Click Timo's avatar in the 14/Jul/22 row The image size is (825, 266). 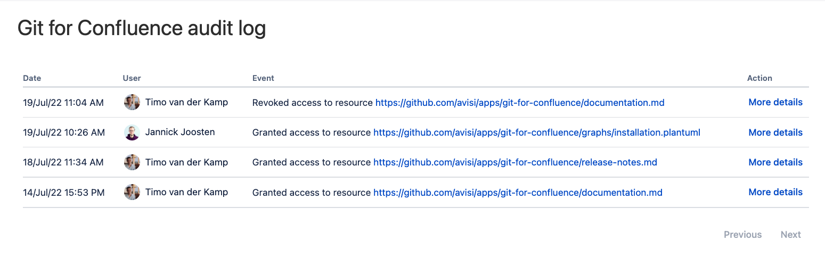point(132,192)
